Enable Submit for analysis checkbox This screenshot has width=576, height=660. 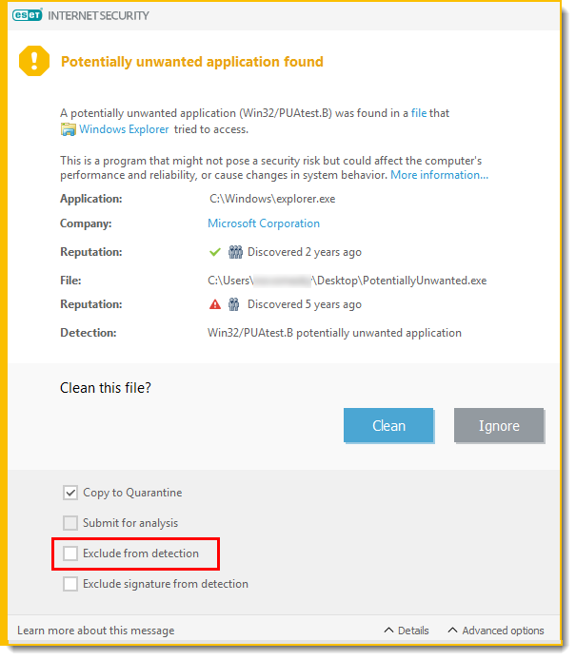(70, 523)
